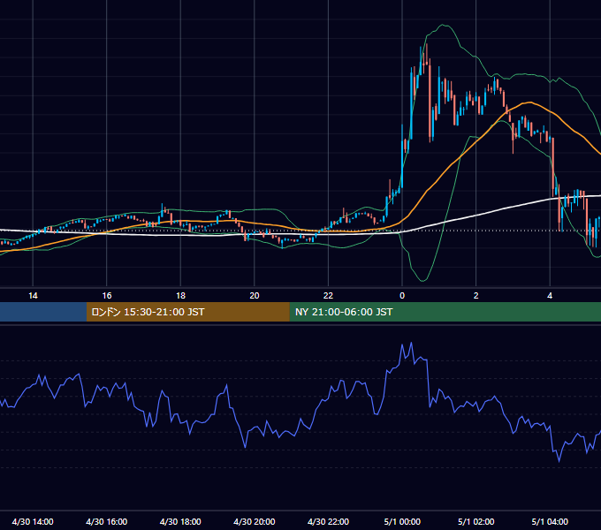Click the 4/30 16:00 time label
Viewport: 601px width, 530px height.
point(107,521)
